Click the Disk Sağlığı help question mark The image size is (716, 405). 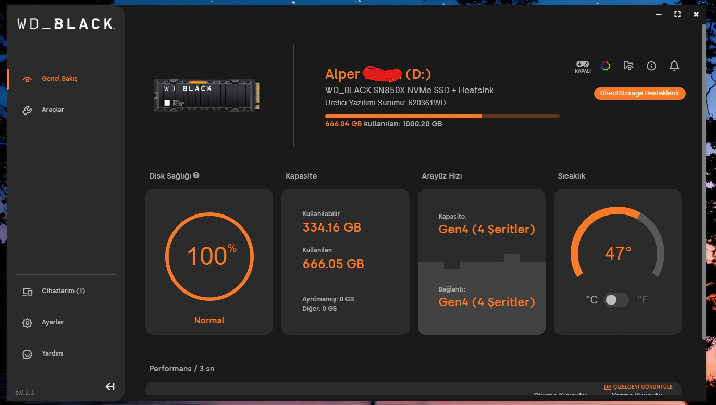pos(196,175)
